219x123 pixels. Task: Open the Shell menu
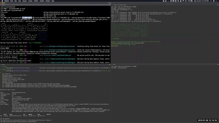(12, 1)
